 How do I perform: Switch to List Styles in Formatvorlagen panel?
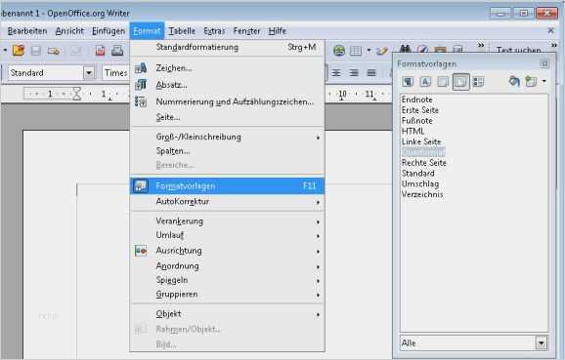[479, 82]
